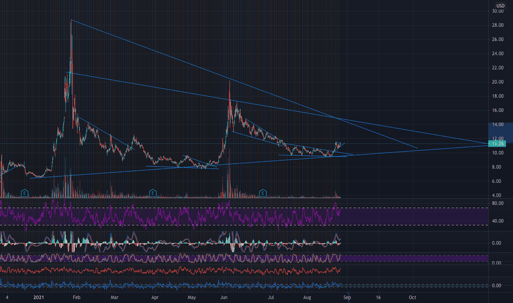The width and height of the screenshot is (513, 303).
Task: Open the earnings marker near late June
Action: (x=263, y=193)
